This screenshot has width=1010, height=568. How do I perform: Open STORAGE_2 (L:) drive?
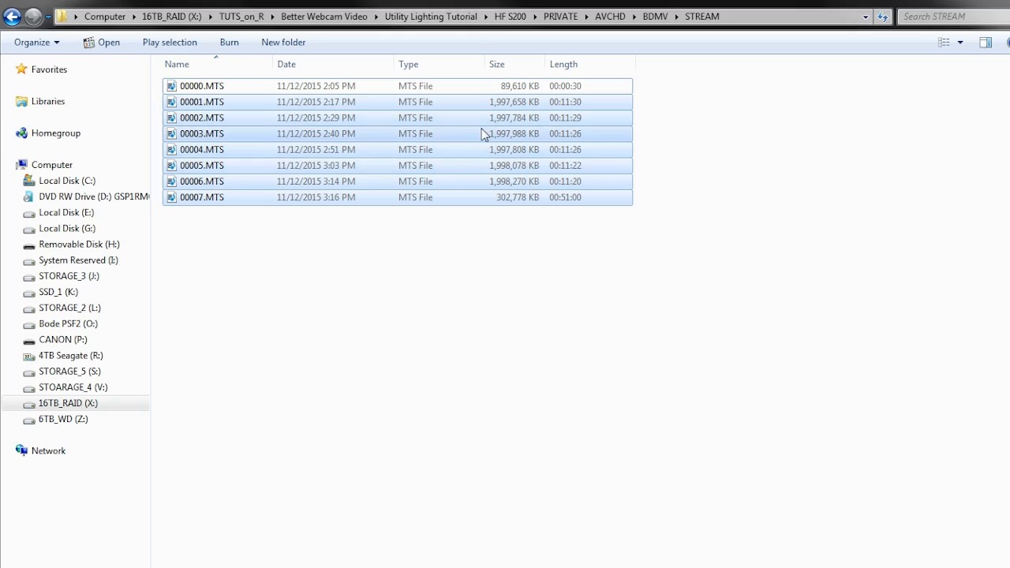coord(69,308)
